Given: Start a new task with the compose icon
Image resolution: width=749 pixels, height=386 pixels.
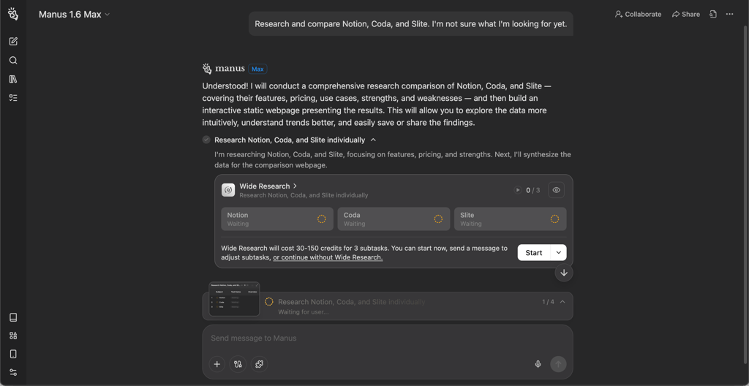Looking at the screenshot, I should [x=13, y=42].
